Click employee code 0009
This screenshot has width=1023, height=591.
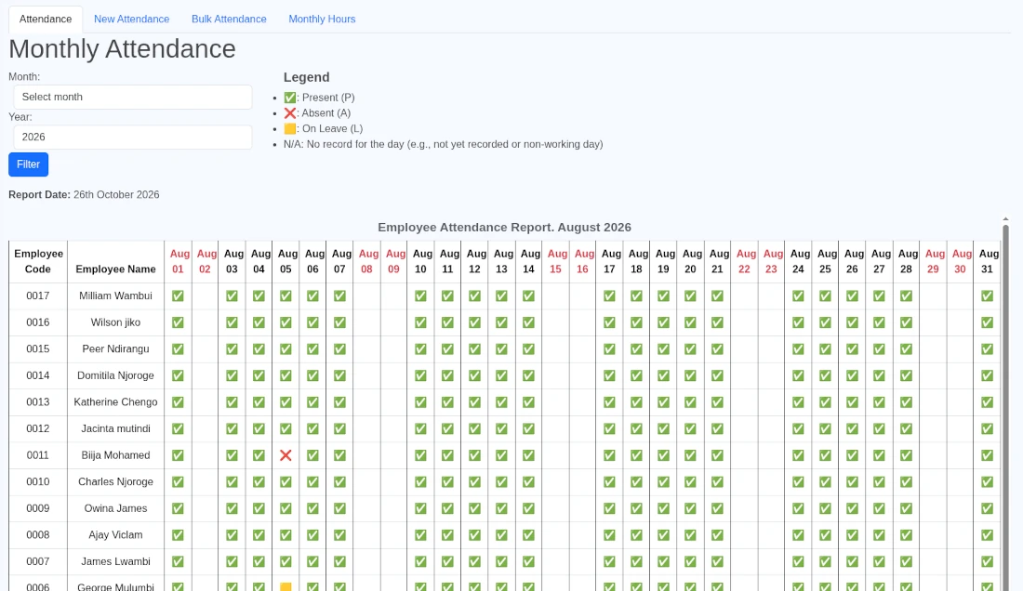pos(38,509)
